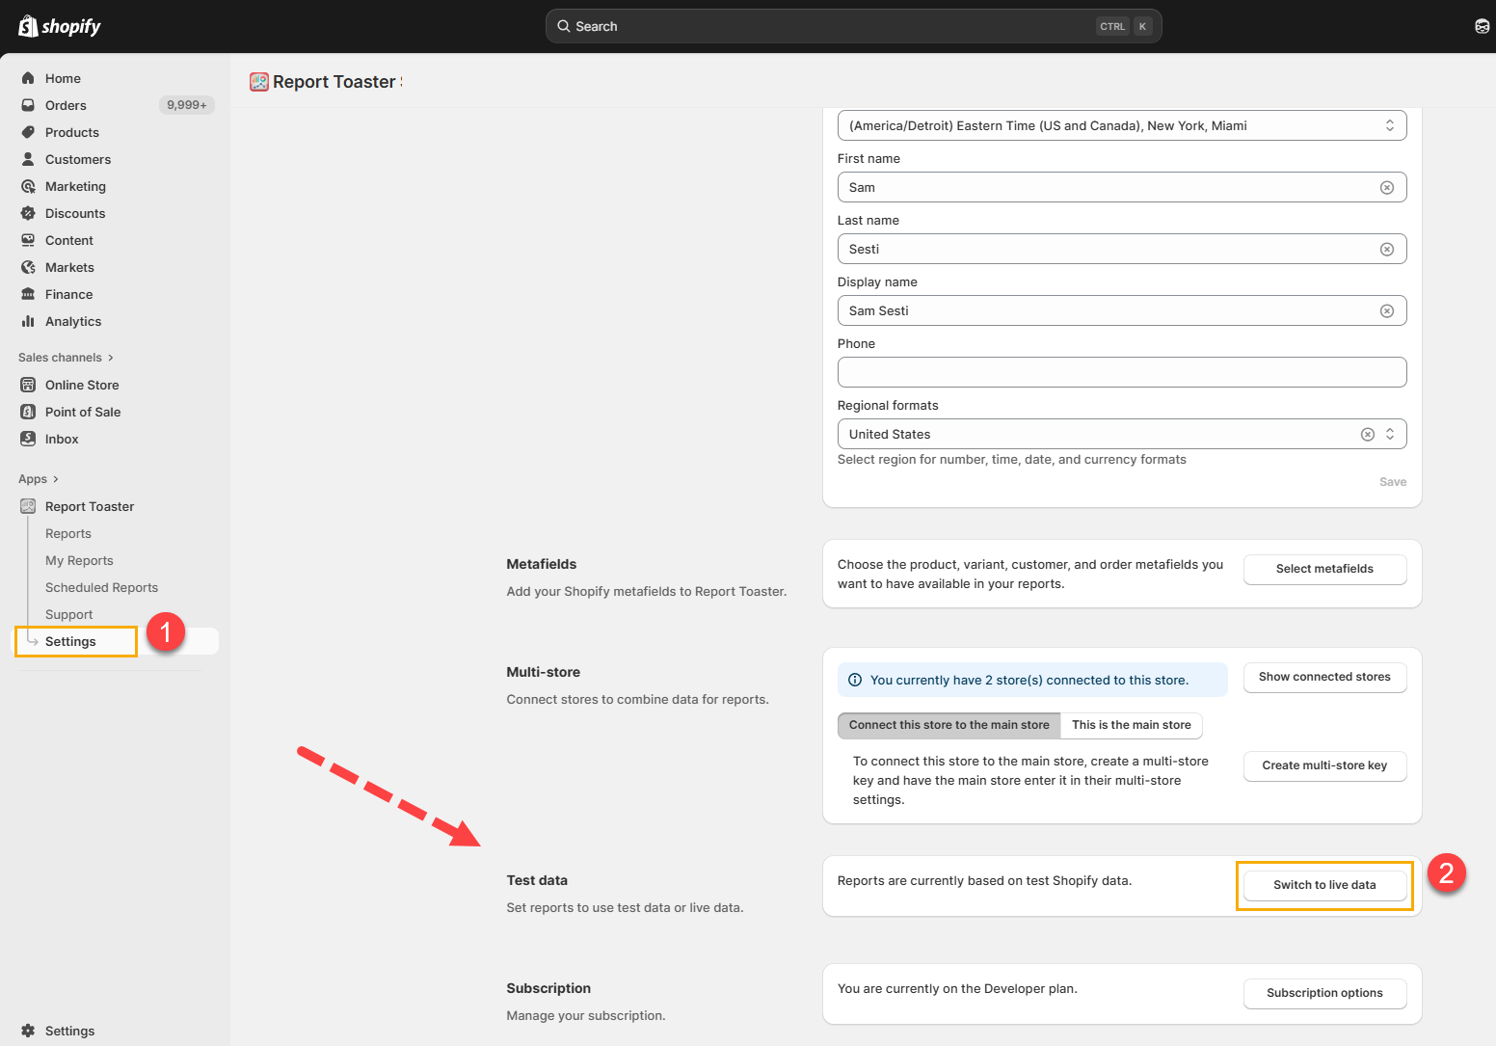Click the Shopify logo in top bar
This screenshot has width=1496, height=1046.
click(60, 26)
